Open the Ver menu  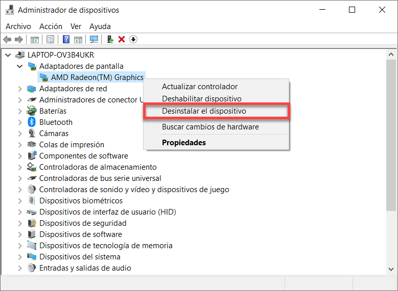(x=76, y=27)
